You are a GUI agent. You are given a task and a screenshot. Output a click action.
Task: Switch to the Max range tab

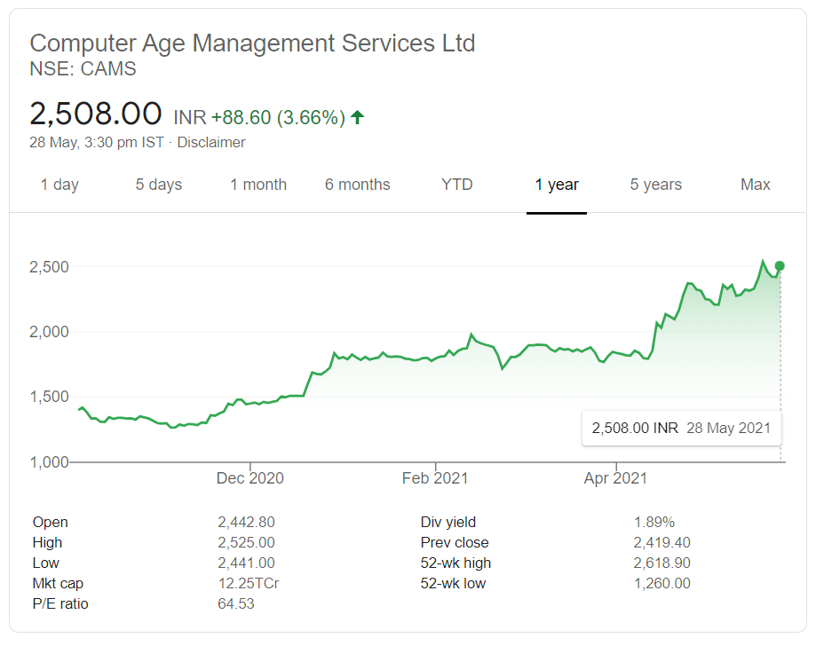[755, 185]
